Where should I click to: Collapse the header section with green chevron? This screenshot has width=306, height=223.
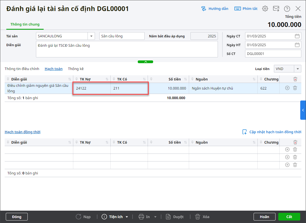click(x=145, y=62)
